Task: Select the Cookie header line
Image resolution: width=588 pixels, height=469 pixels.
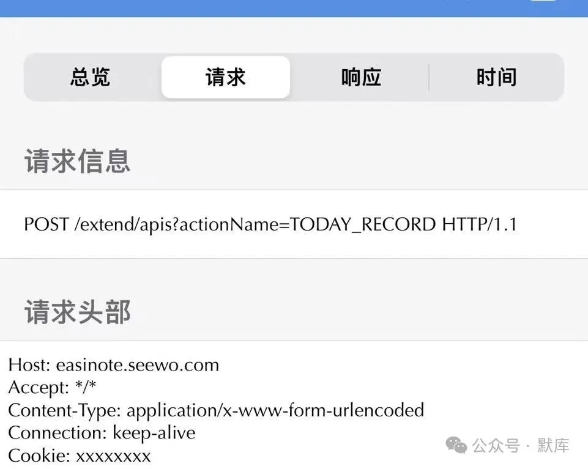Action: [80, 456]
